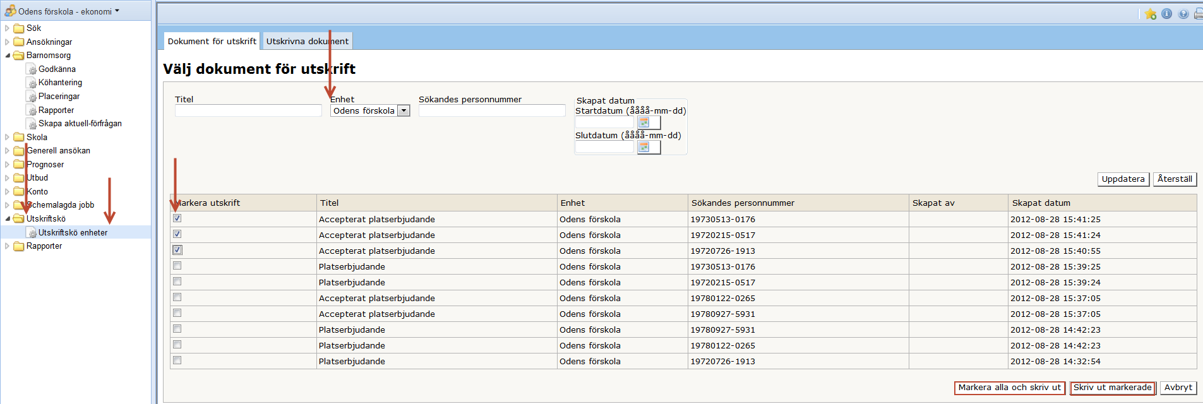Viewport: 1203px width, 404px height.
Task: Switch to Dokument för utskrift tab
Action: tap(212, 41)
